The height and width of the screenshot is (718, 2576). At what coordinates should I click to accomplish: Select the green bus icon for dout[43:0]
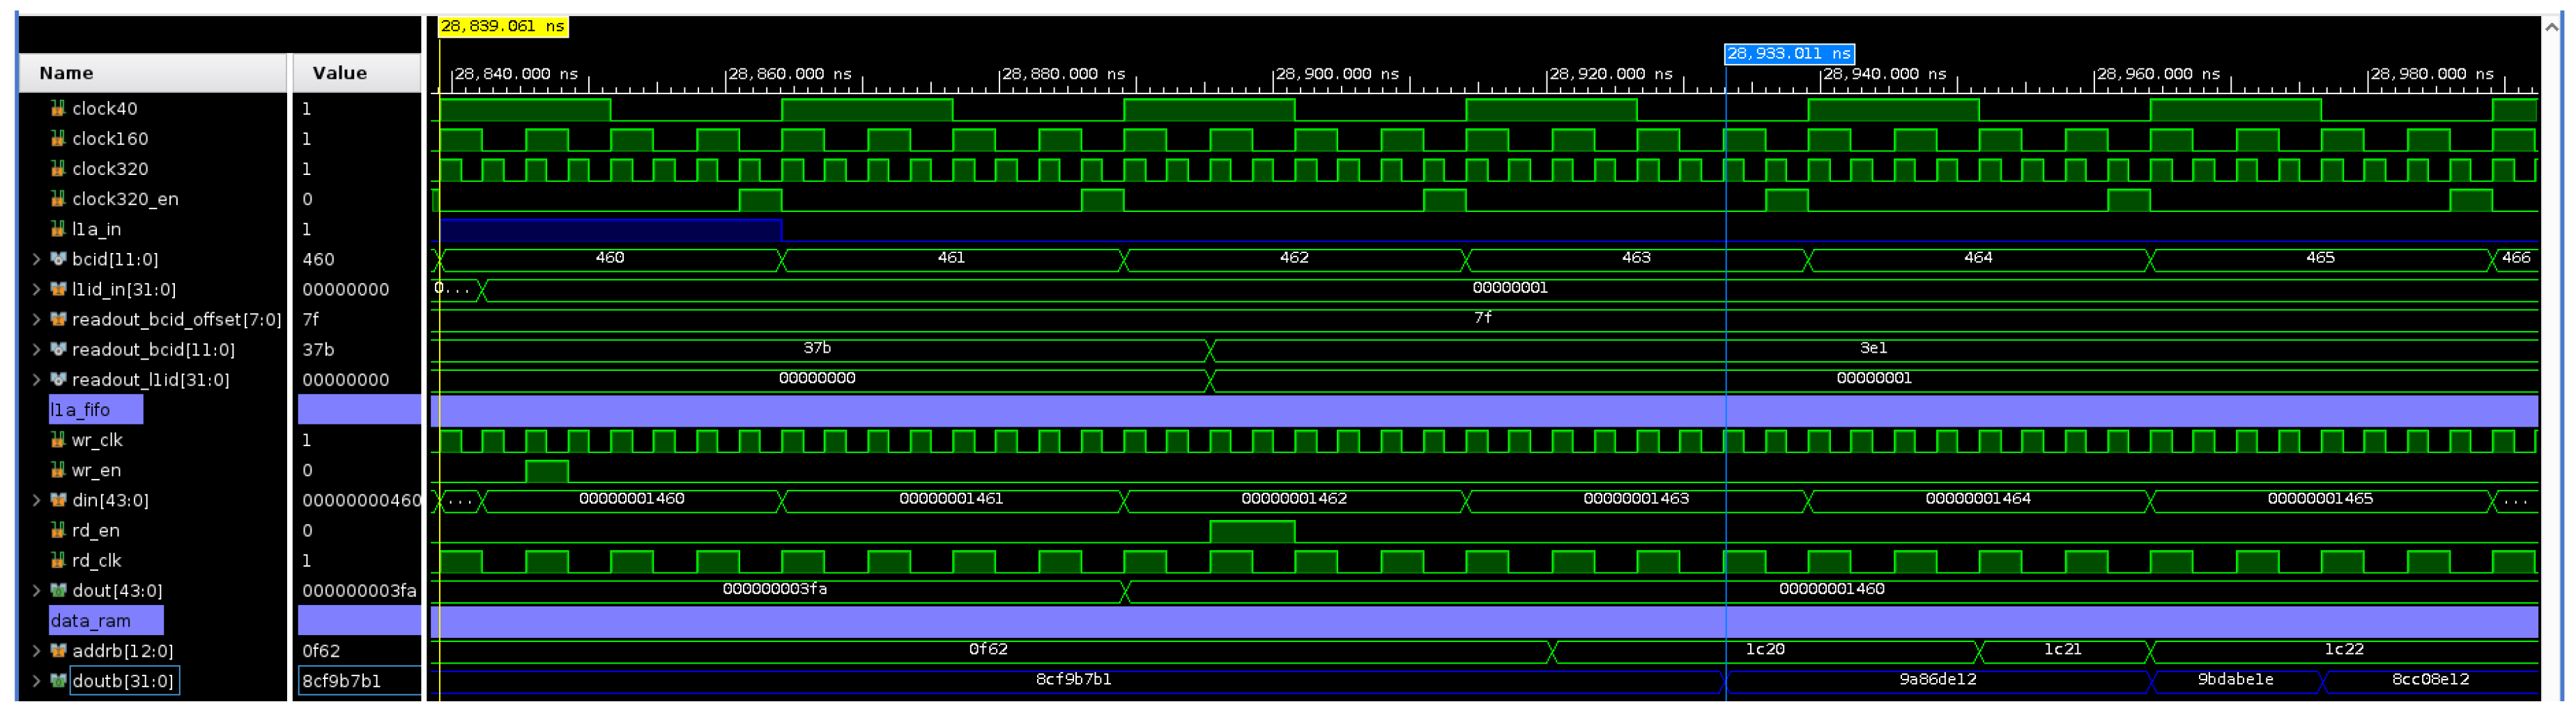58,590
